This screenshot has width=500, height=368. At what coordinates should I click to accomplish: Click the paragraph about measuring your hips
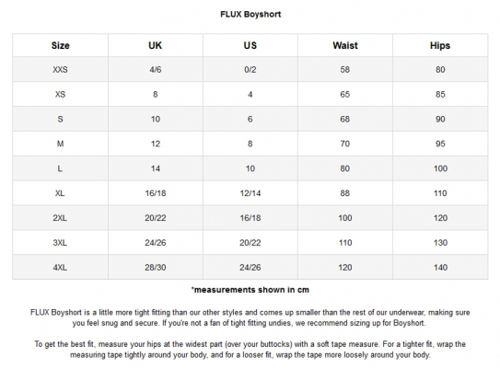pyautogui.click(x=250, y=350)
